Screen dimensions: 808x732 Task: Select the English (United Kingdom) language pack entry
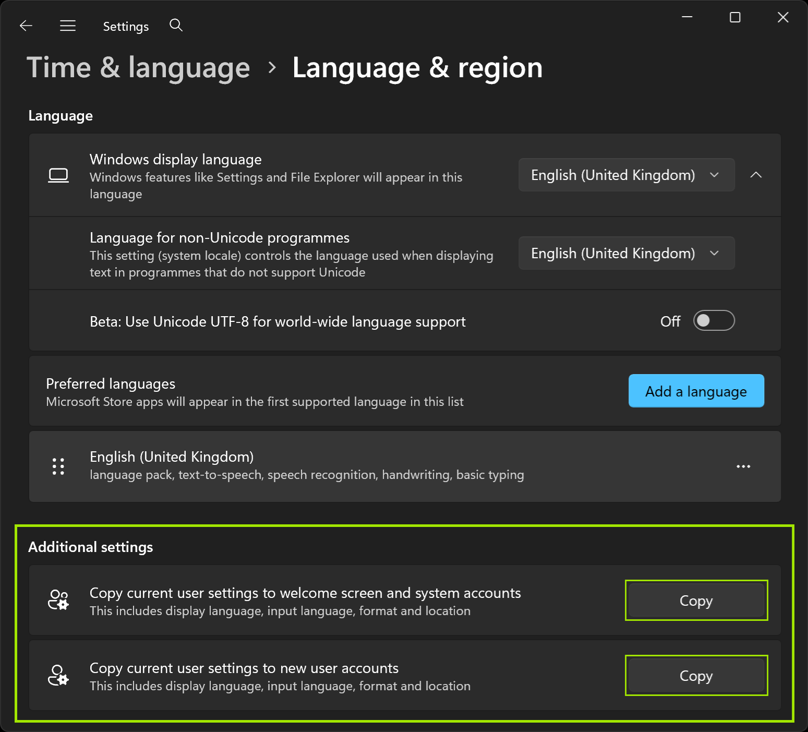(313, 465)
